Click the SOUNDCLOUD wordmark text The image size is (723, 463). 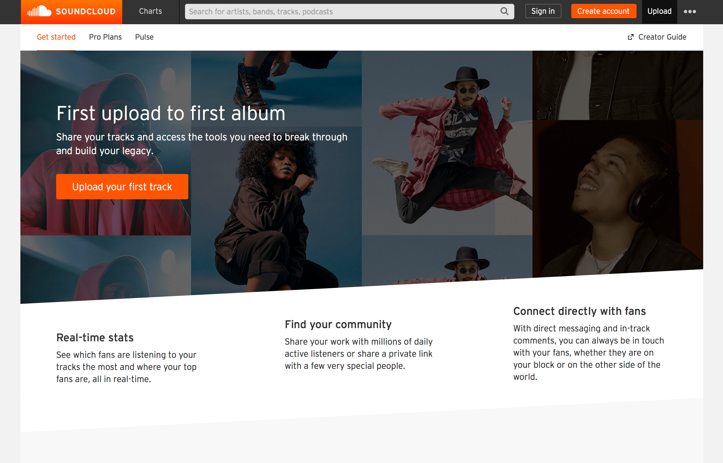point(86,12)
